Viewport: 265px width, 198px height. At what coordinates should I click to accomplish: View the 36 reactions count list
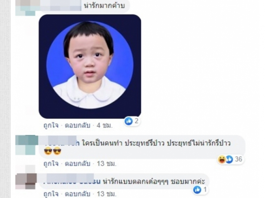coord(238,159)
